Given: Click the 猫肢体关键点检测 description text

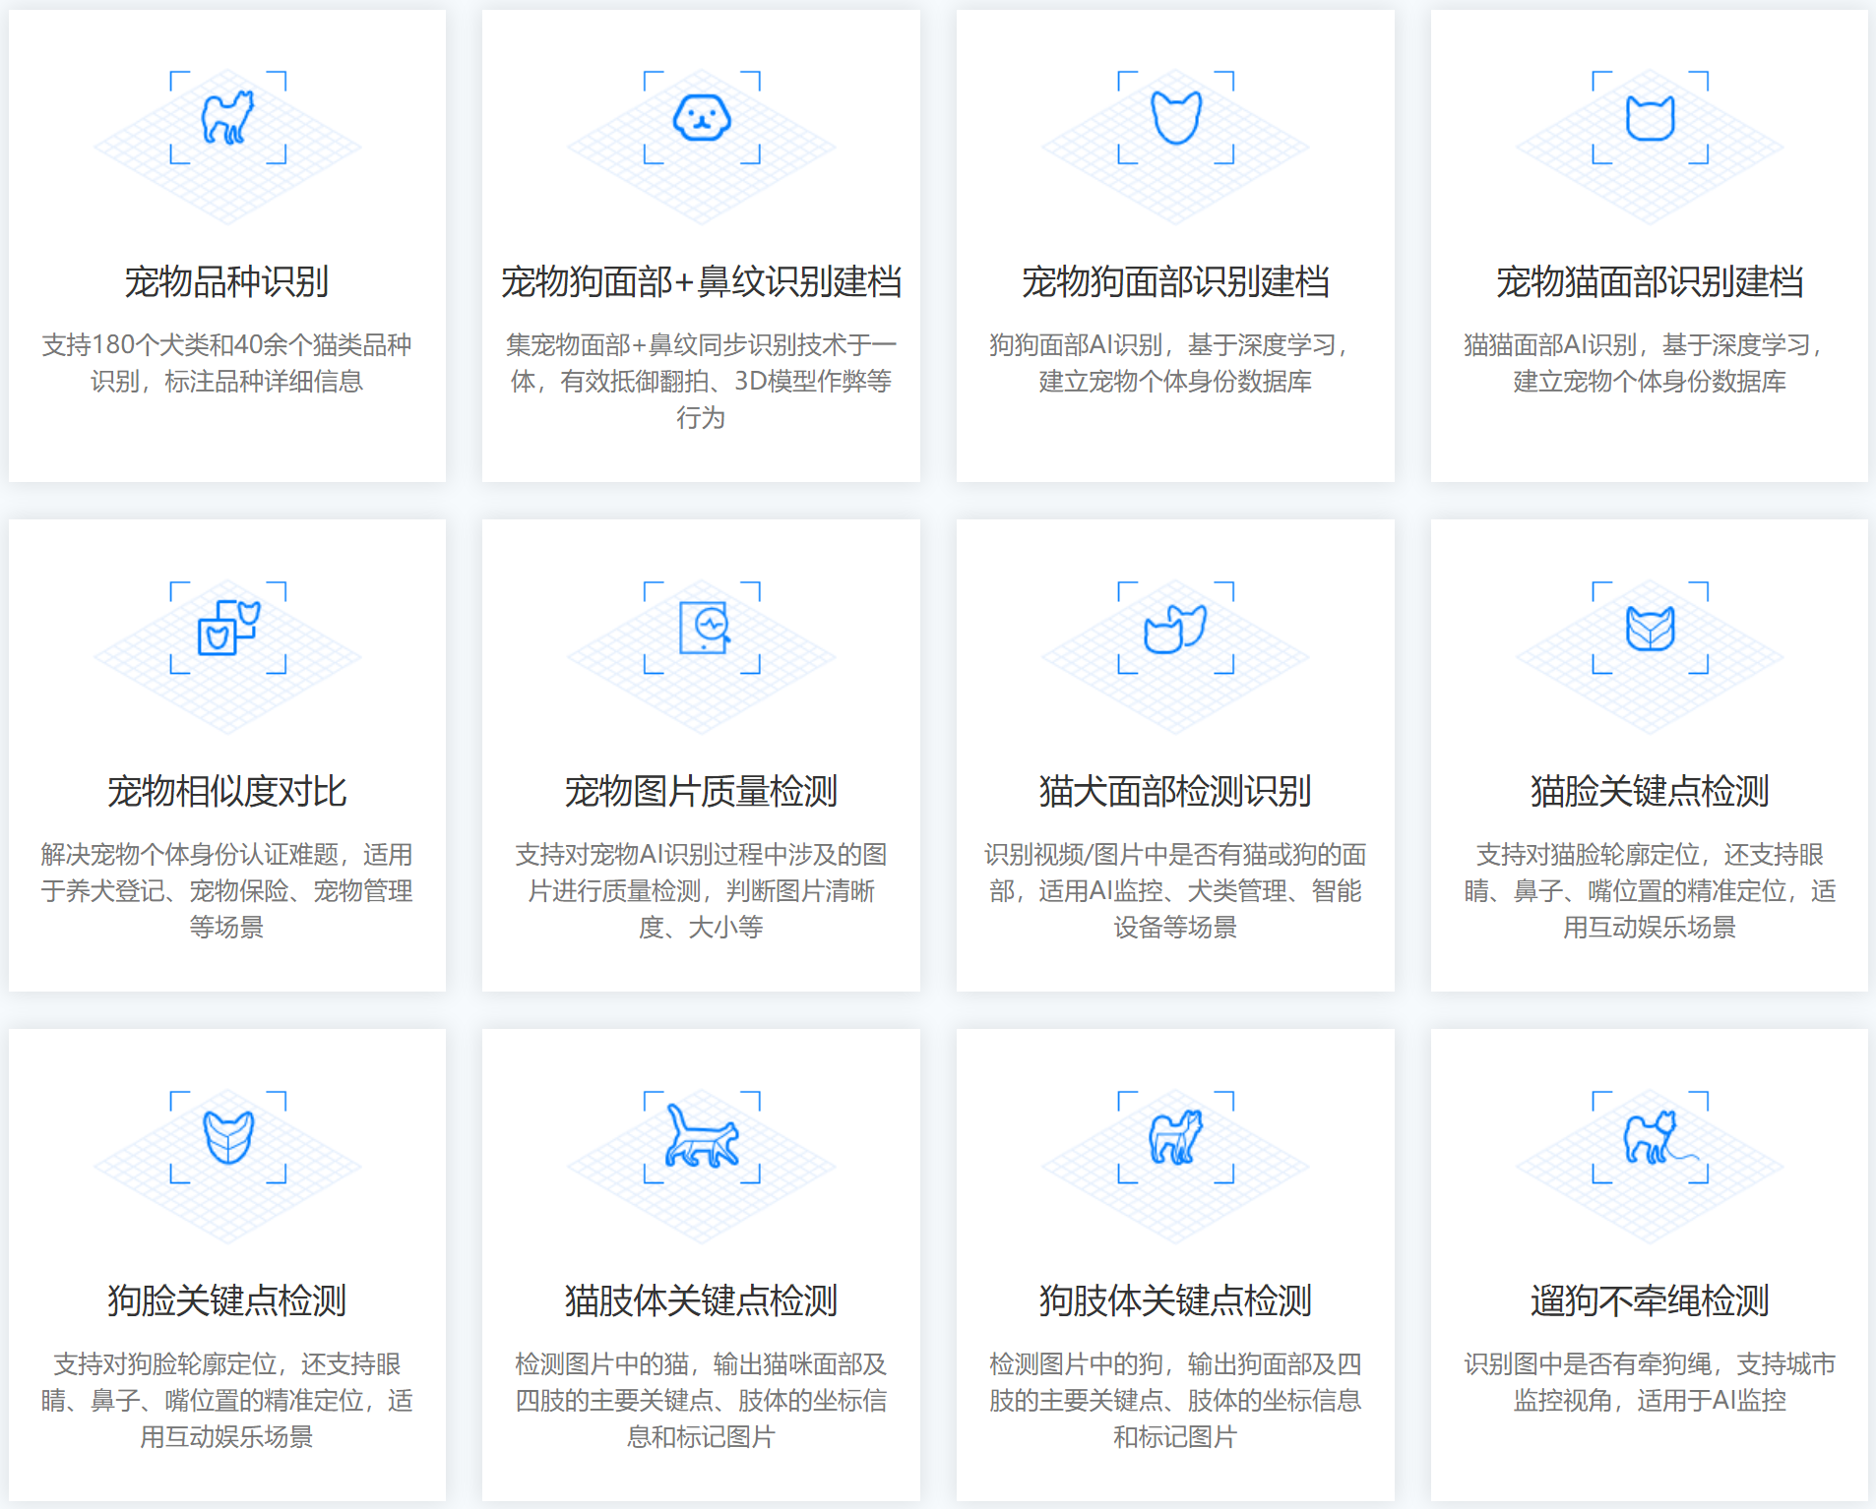Looking at the screenshot, I should click(702, 1400).
